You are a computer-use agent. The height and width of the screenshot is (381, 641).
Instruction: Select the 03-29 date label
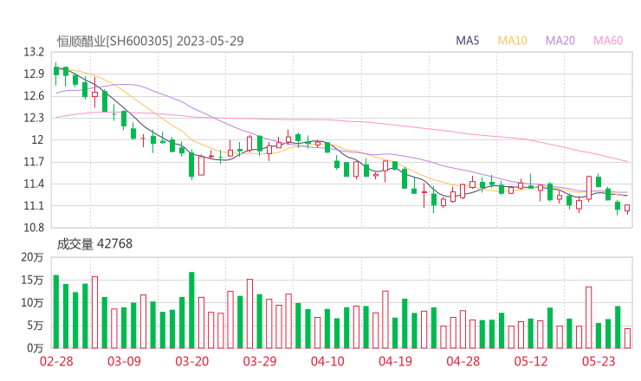[x=260, y=361]
